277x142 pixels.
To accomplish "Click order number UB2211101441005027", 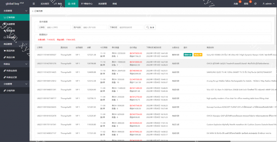I will (47, 55).
